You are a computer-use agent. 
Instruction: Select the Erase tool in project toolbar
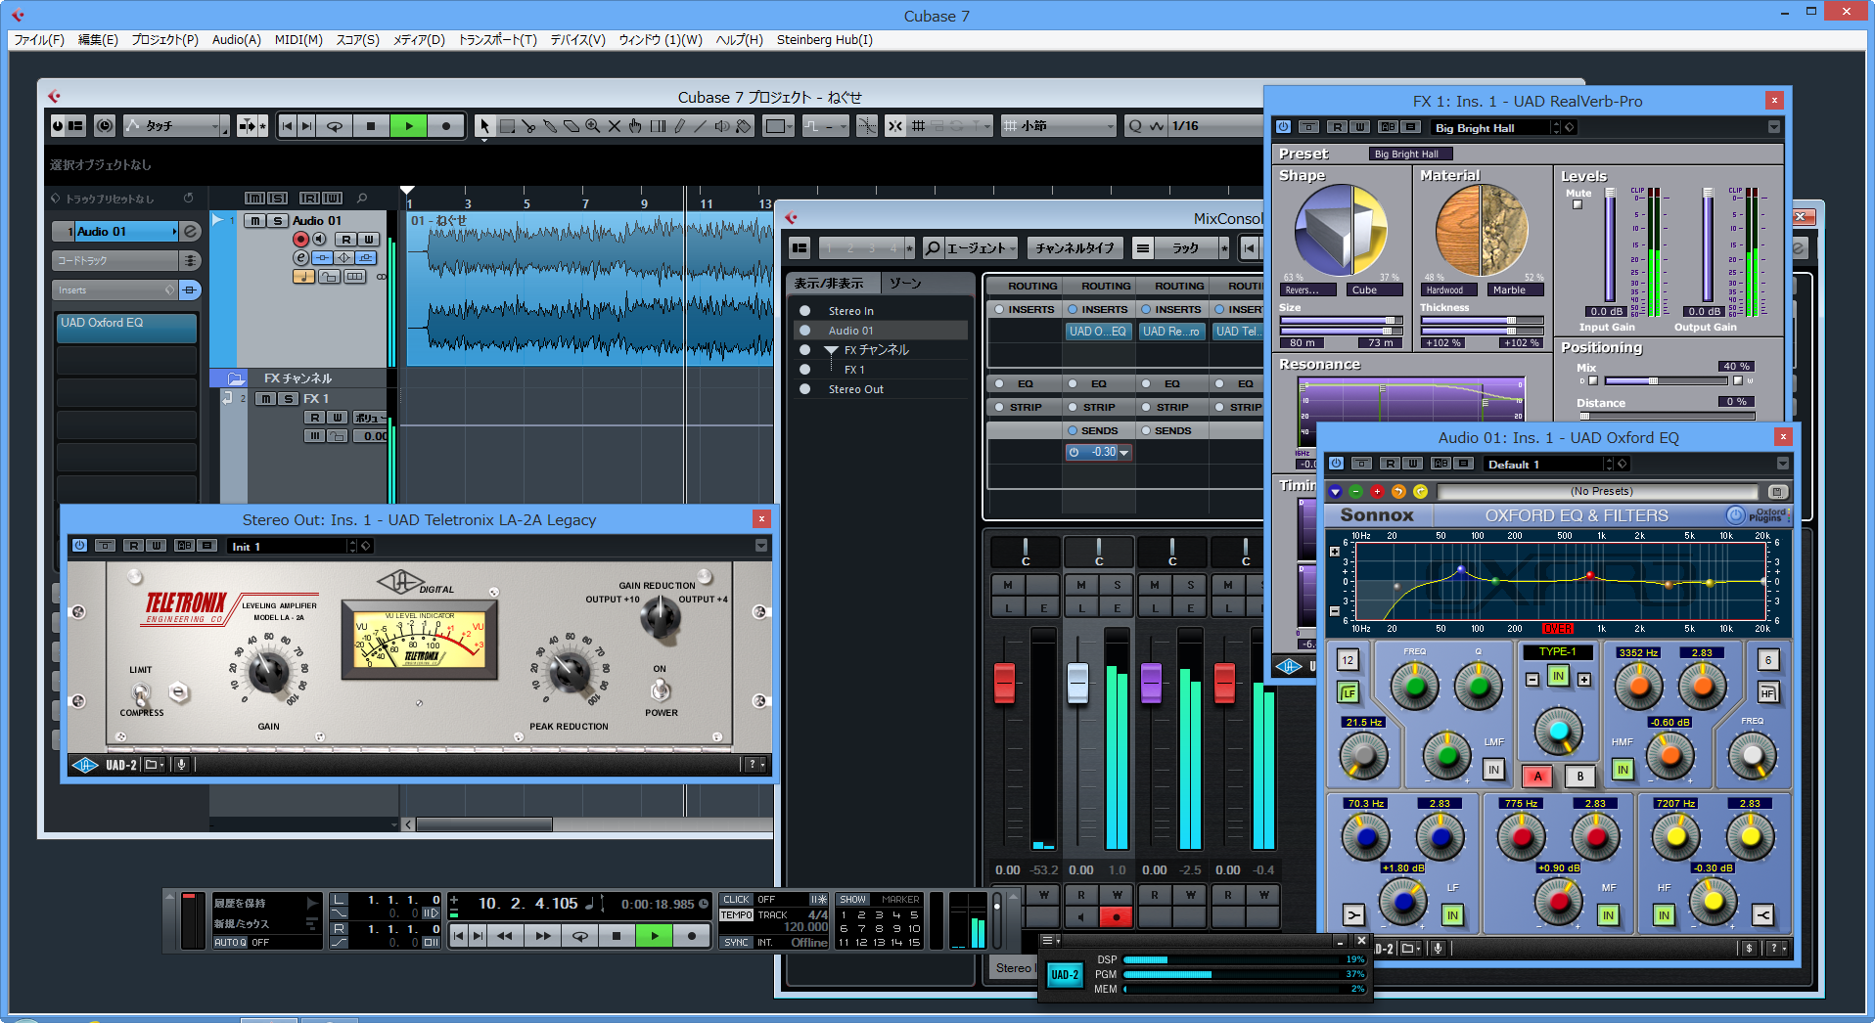click(x=572, y=126)
